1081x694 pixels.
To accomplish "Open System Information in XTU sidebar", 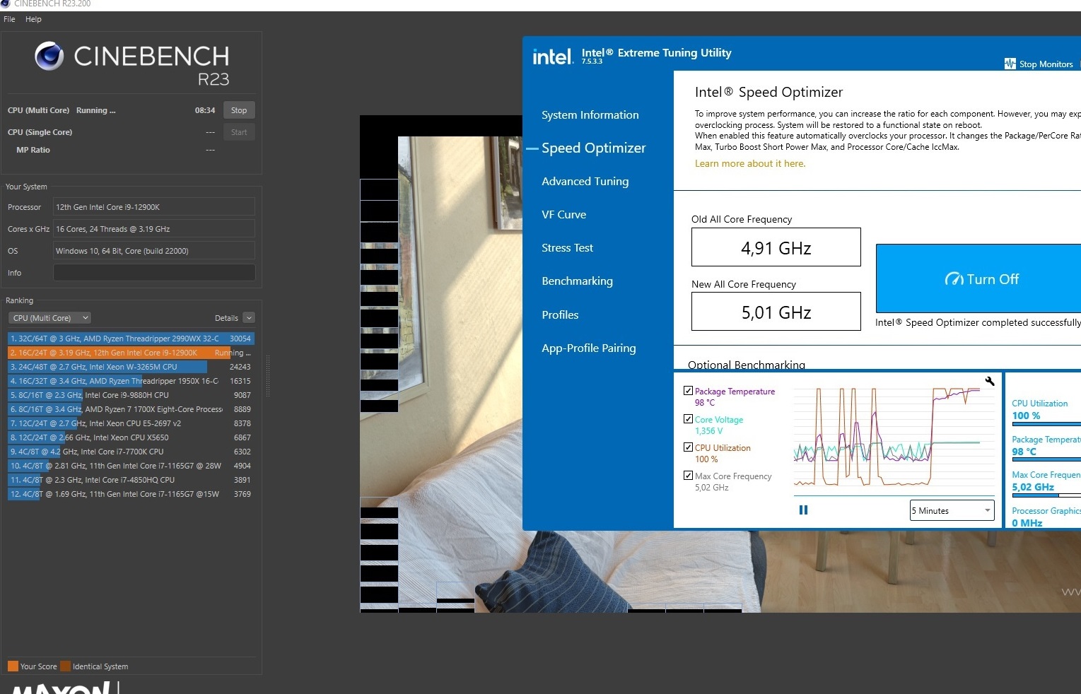I will pyautogui.click(x=590, y=114).
